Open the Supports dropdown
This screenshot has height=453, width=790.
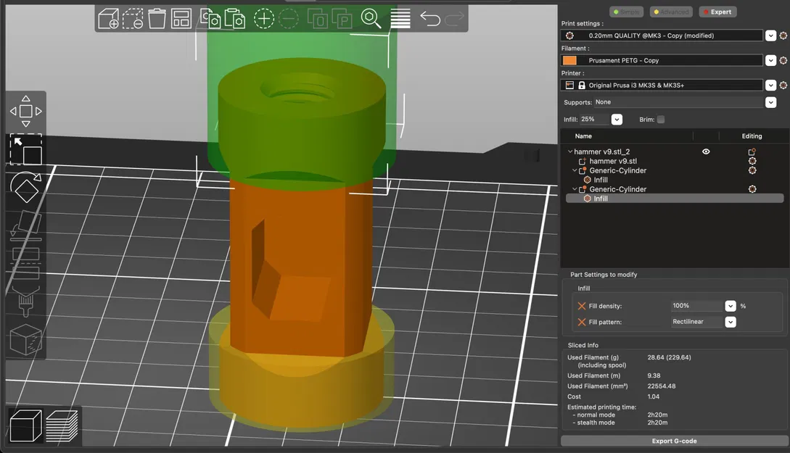coord(770,102)
